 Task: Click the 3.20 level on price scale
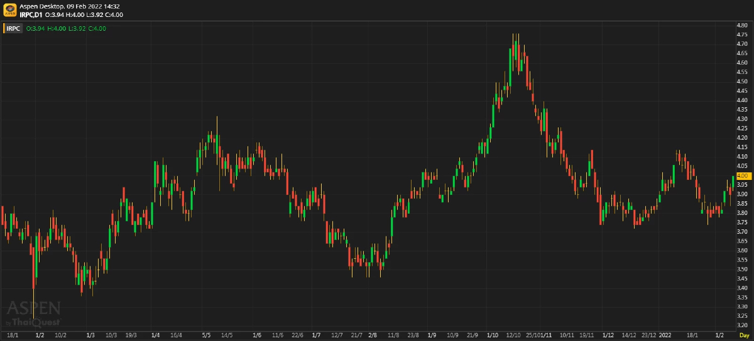741,325
